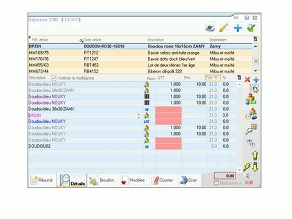The image size is (292, 219).
Task: Select the MM455/63 Lot de deux tétines row
Action: pyautogui.click(x=141, y=65)
